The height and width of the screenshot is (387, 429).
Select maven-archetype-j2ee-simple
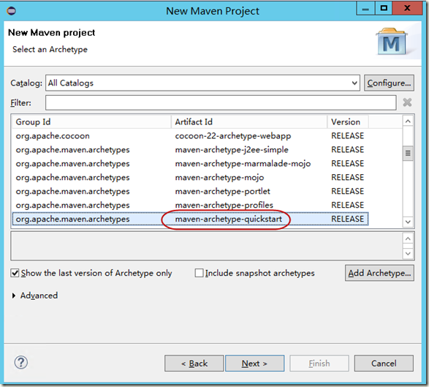(x=190, y=149)
